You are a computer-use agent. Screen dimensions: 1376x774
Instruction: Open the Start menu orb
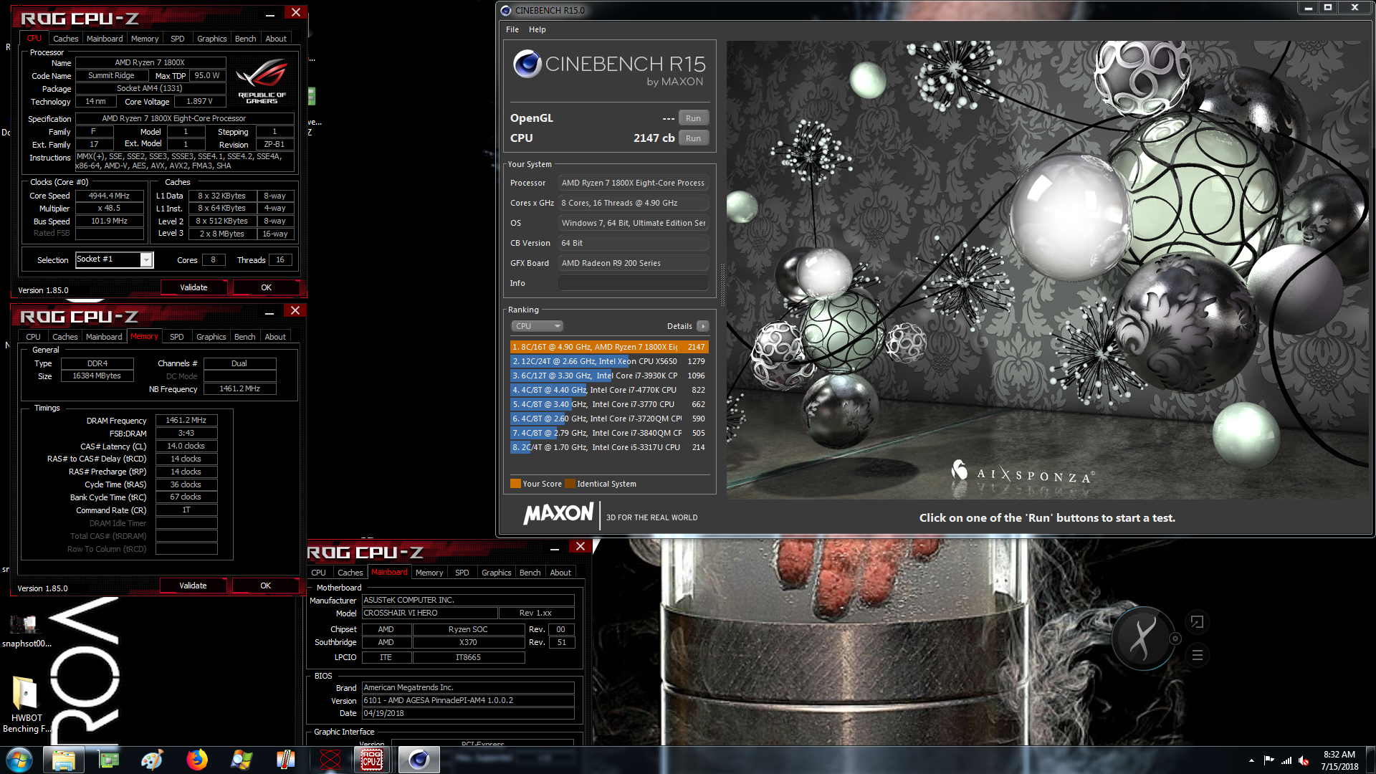click(x=19, y=760)
